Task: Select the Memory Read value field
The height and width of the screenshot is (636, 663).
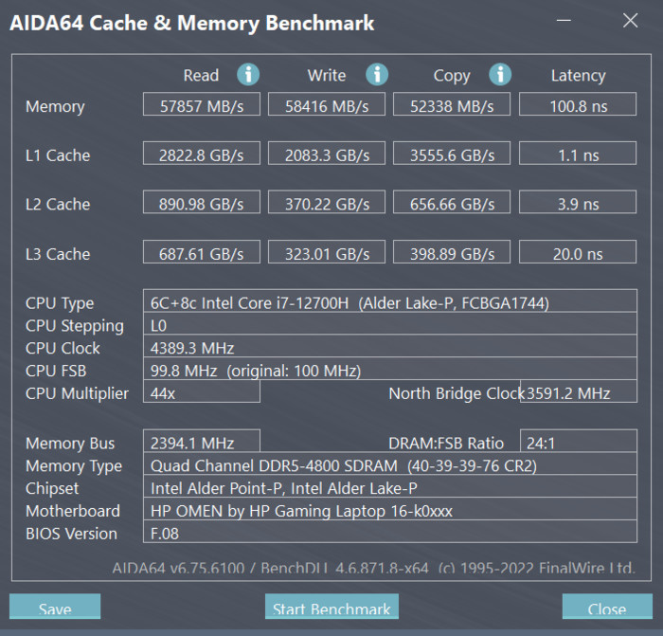Action: [x=202, y=104]
